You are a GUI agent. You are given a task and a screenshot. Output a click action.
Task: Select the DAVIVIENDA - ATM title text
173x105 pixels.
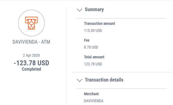31,42
